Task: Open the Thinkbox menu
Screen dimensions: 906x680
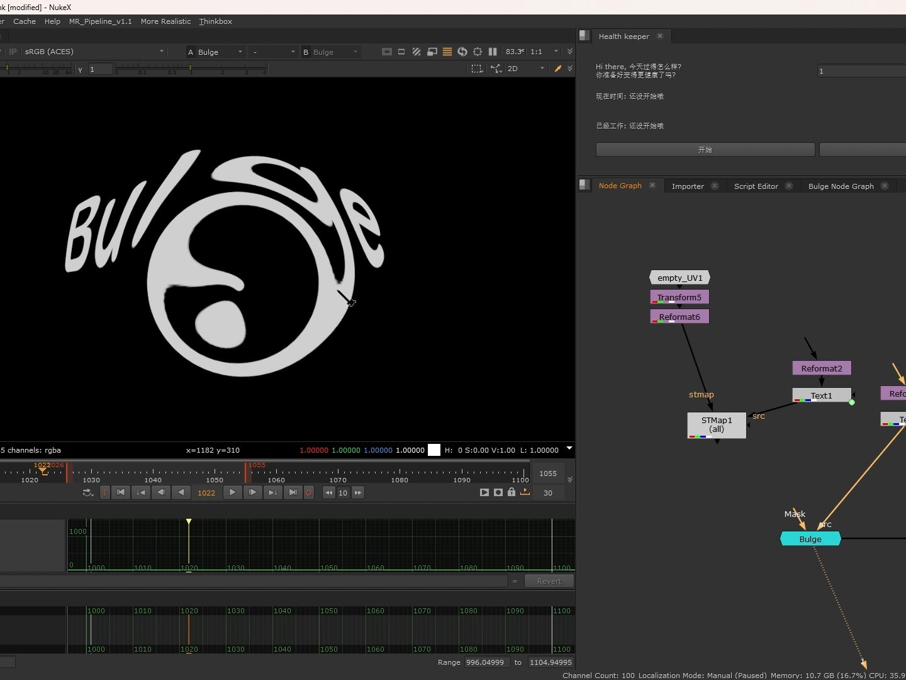Action: coord(216,21)
